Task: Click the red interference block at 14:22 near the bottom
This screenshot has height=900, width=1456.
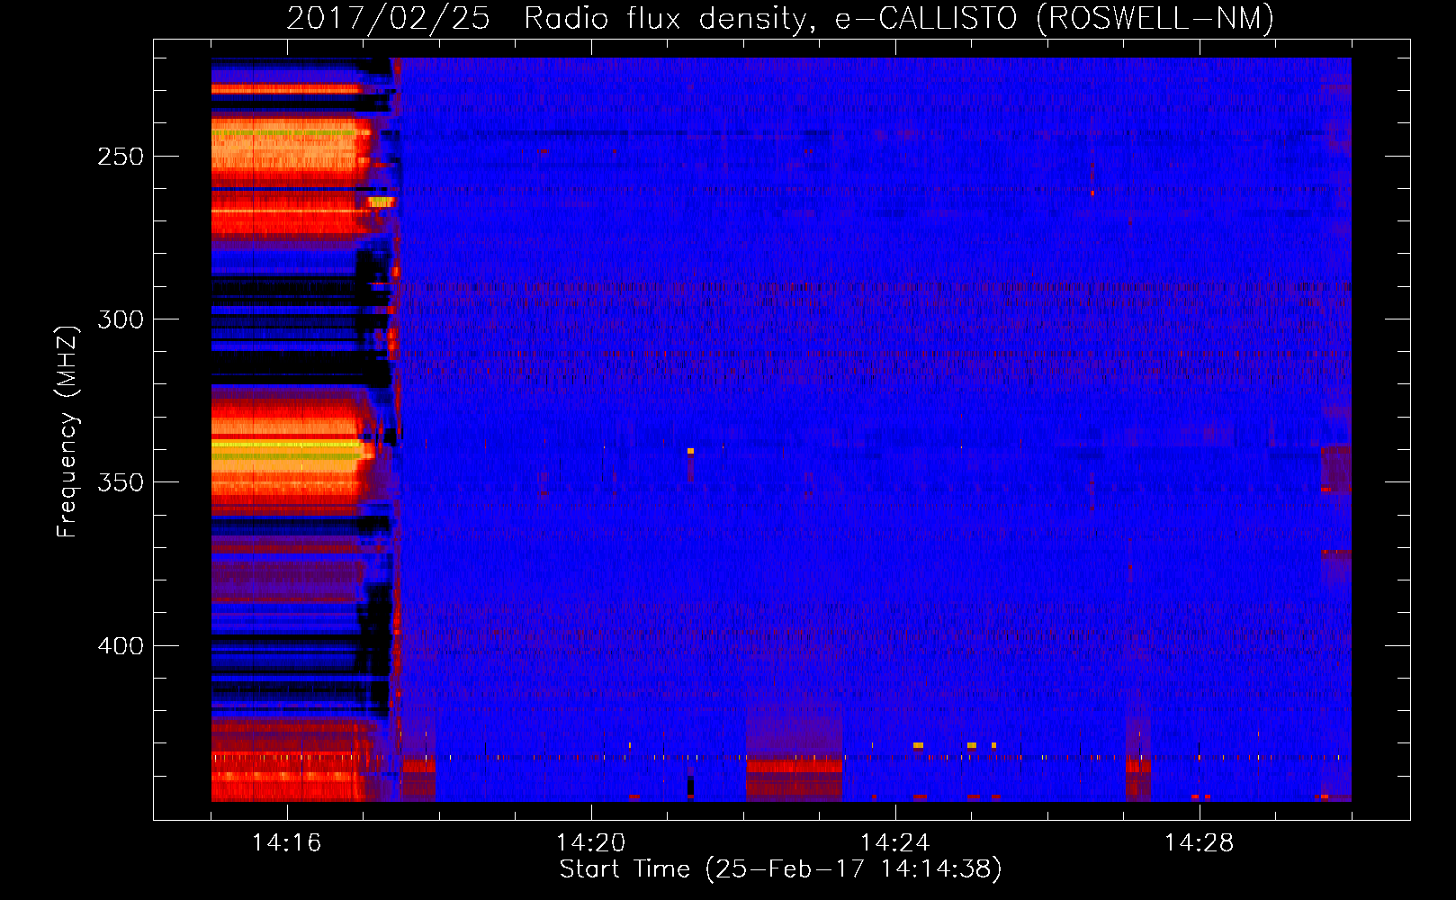Action: 794,778
